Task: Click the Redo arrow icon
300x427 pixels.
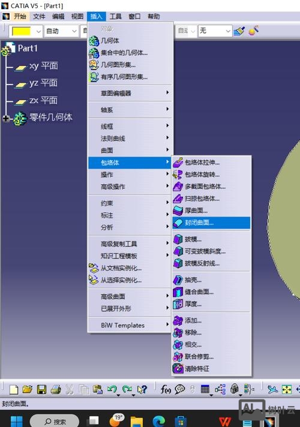Action: (x=127, y=389)
